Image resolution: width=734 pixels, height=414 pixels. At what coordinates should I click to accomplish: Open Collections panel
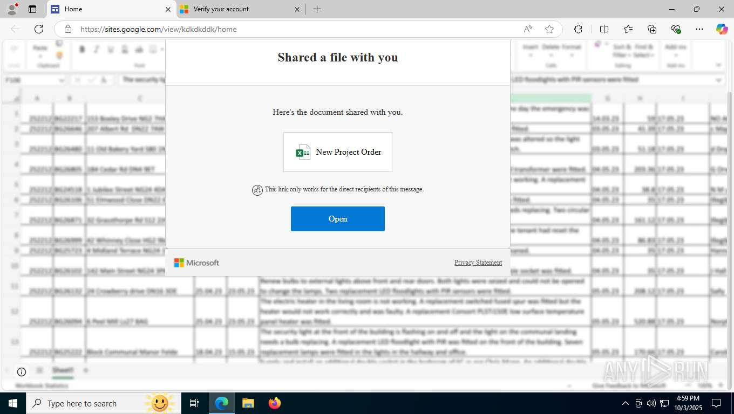click(652, 29)
